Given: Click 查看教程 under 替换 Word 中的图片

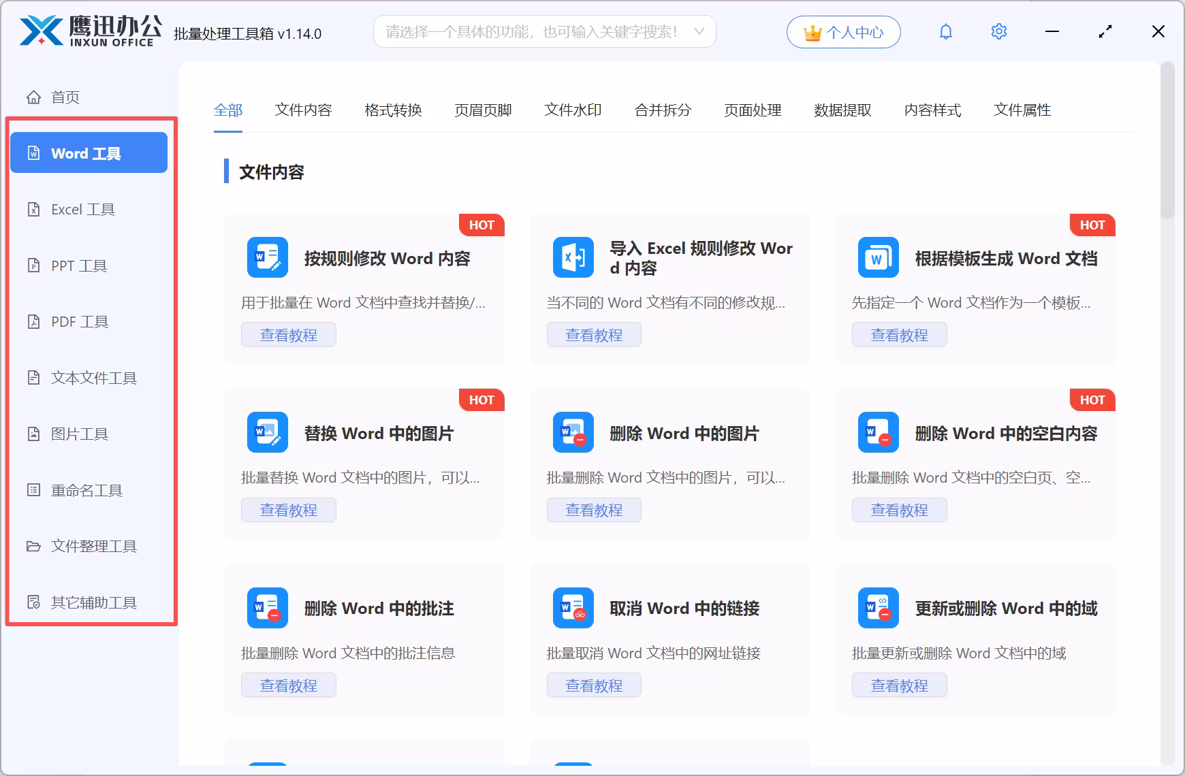Looking at the screenshot, I should (288, 509).
